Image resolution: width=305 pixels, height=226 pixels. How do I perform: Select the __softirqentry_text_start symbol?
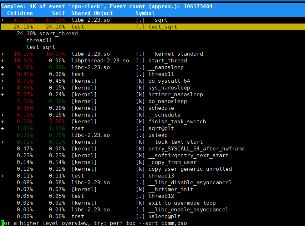click(x=188, y=156)
